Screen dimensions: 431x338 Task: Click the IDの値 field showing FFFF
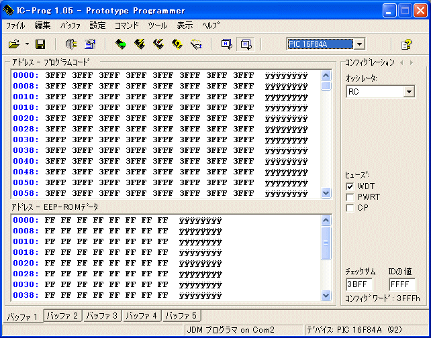[402, 284]
